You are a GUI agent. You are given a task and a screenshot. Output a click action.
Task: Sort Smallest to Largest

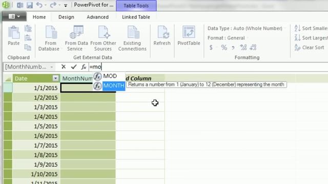pyautogui.click(x=311, y=29)
